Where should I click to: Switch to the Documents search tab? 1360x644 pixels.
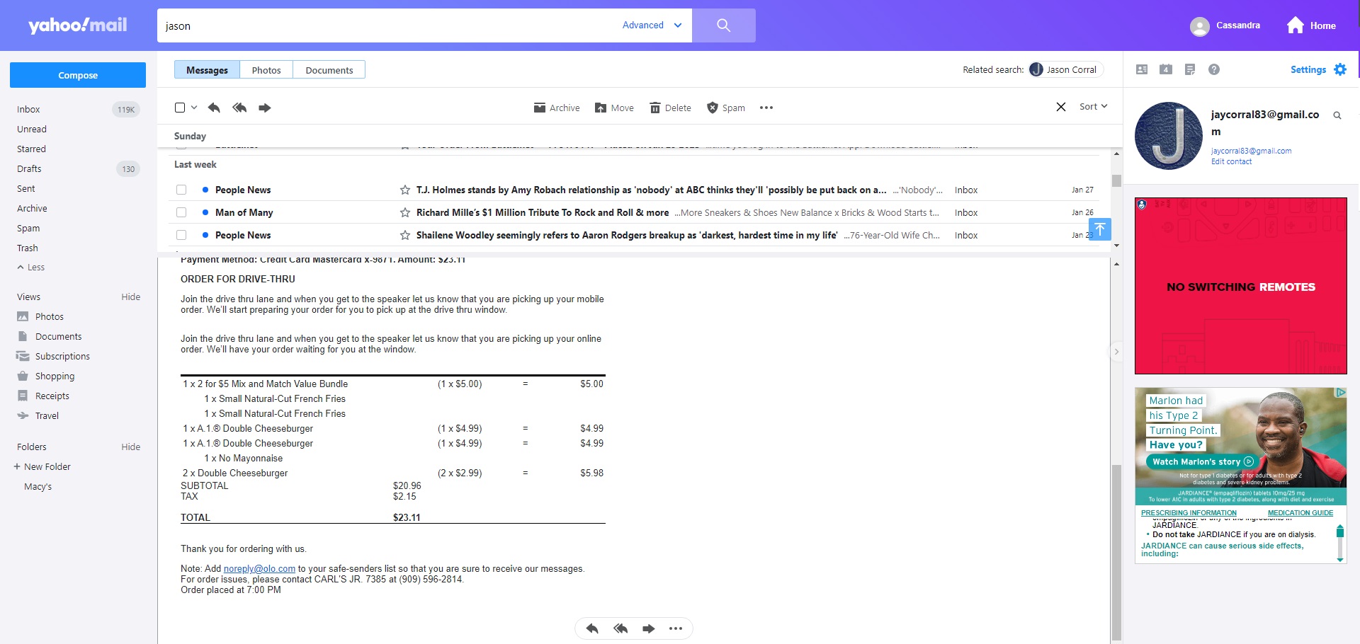point(329,69)
